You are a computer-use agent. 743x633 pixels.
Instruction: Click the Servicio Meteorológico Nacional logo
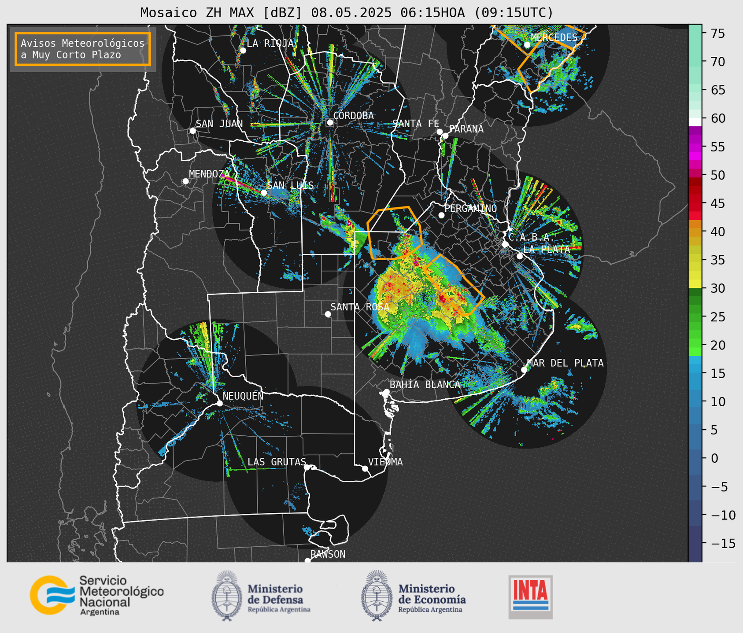[96, 595]
